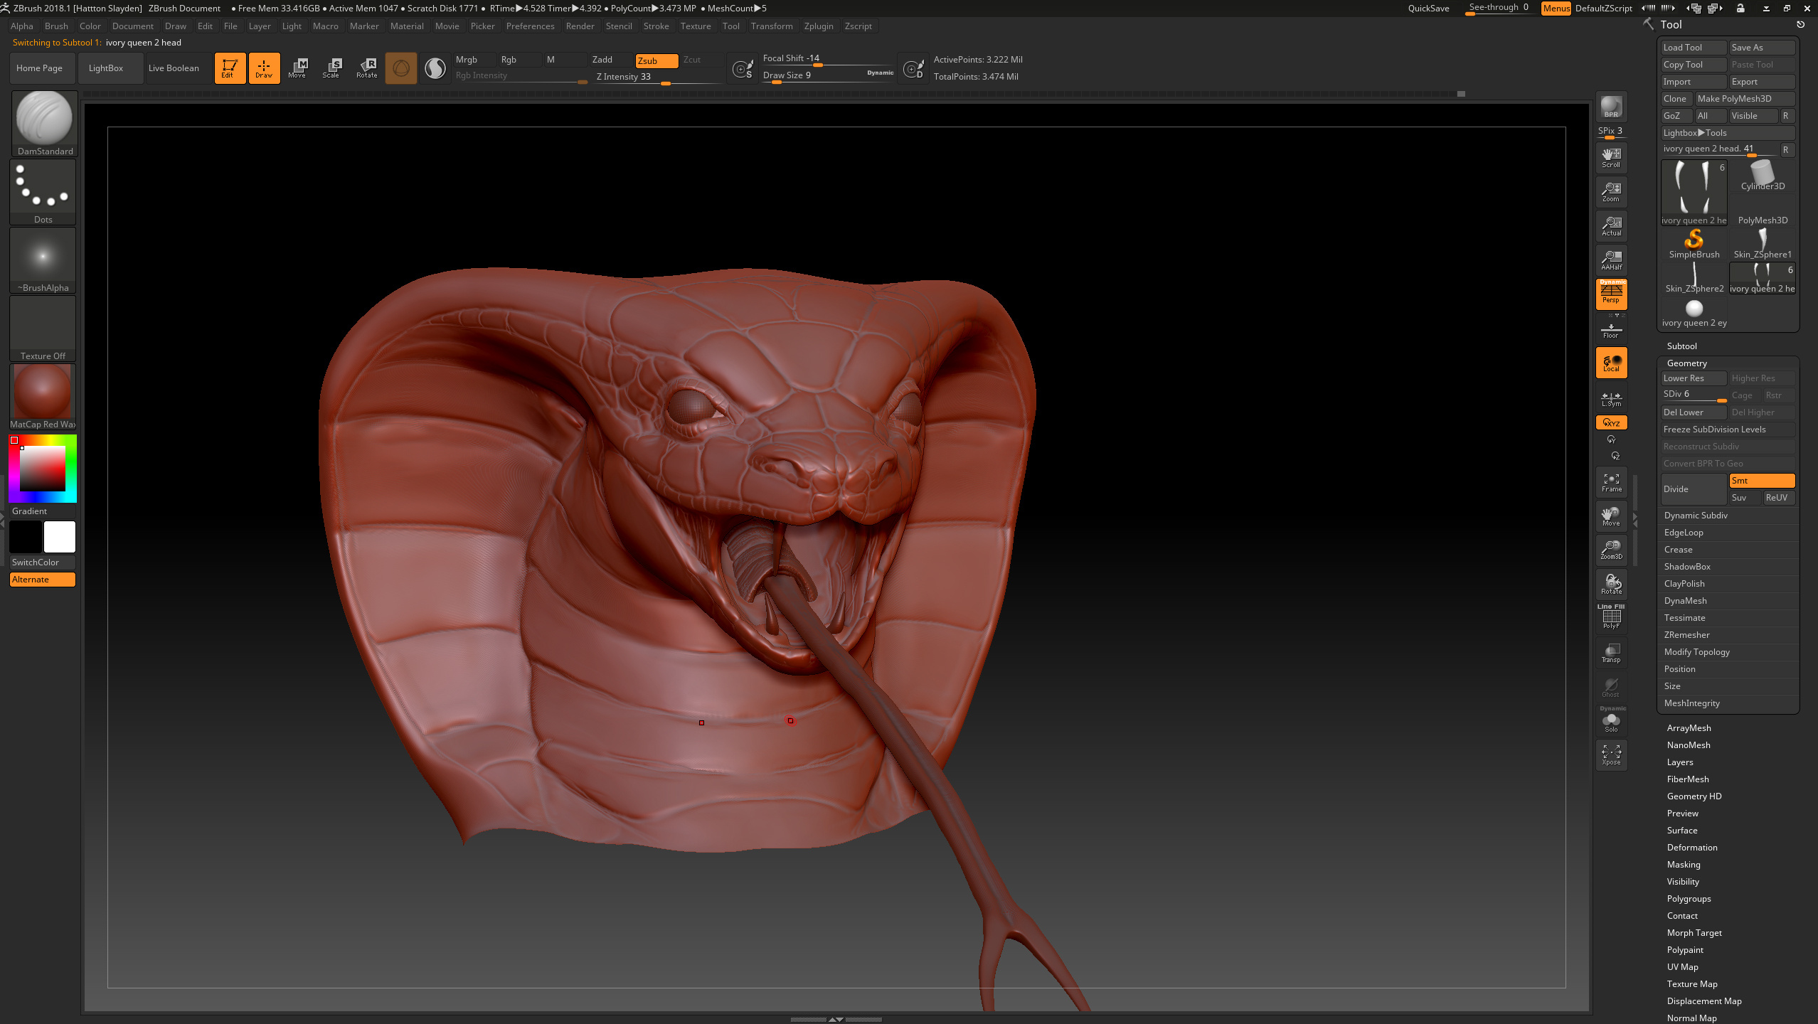Toggle Persp perspective mode

point(1611,294)
